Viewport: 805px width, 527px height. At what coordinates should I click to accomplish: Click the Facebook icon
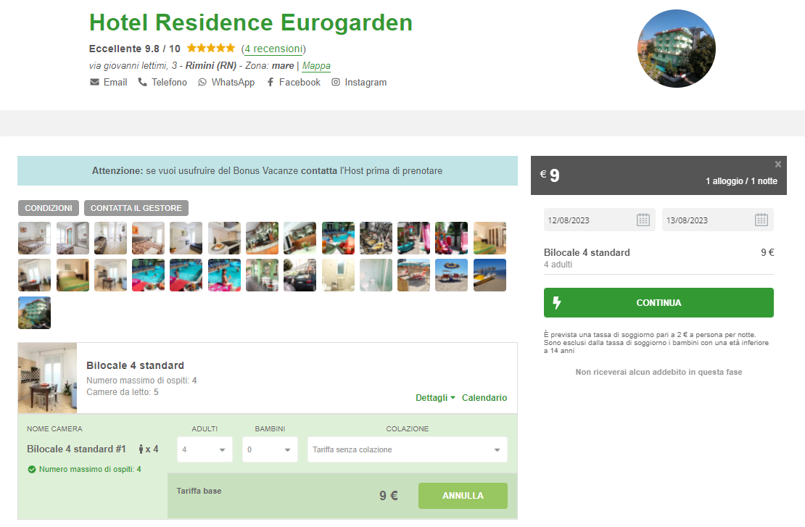pos(270,82)
